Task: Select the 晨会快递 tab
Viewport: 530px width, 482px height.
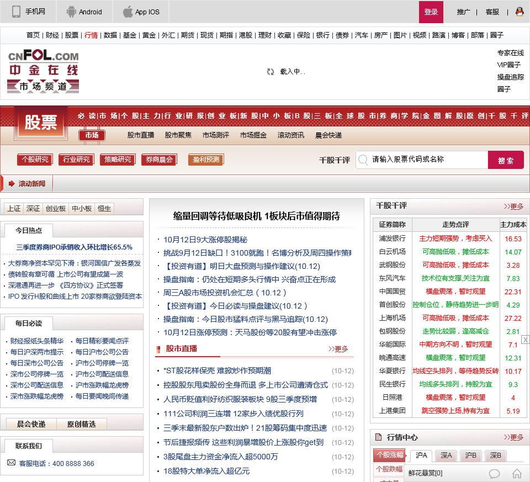Action: pyautogui.click(x=31, y=424)
